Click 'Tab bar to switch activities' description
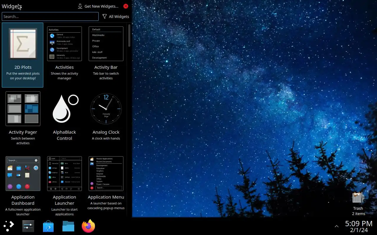 [106, 76]
